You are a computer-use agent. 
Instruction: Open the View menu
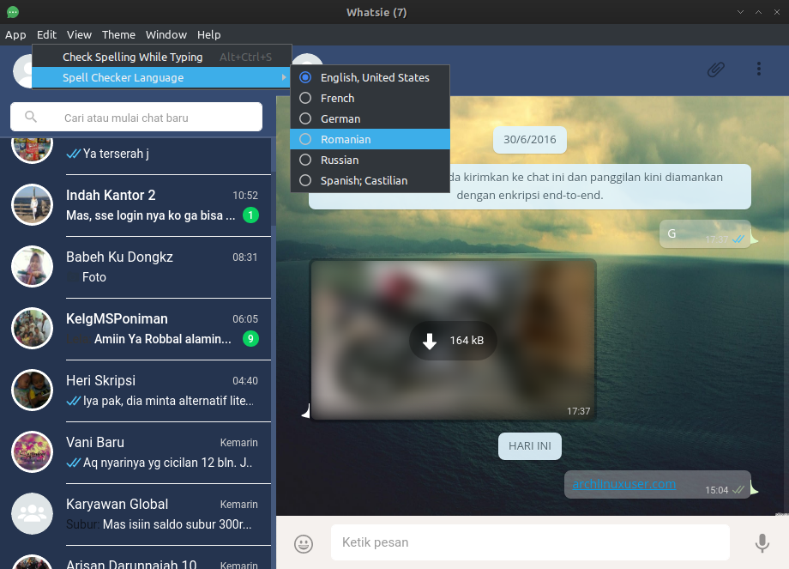point(79,34)
